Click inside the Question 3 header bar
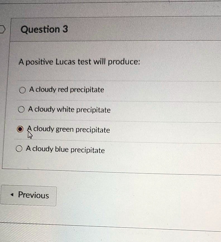Viewport: 221px width, 242px height. click(x=140, y=29)
